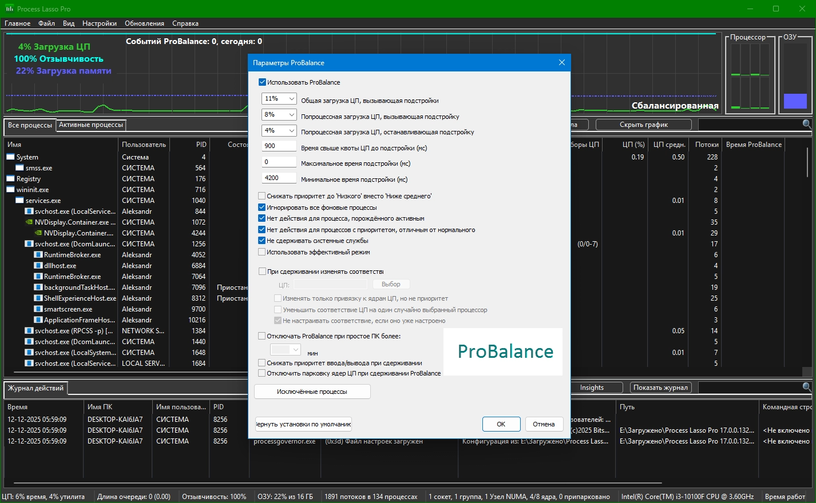Image resolution: width=816 pixels, height=503 pixels.
Task: Toggle 'Игнорировать все фоновые процессы' checkbox
Action: [262, 207]
